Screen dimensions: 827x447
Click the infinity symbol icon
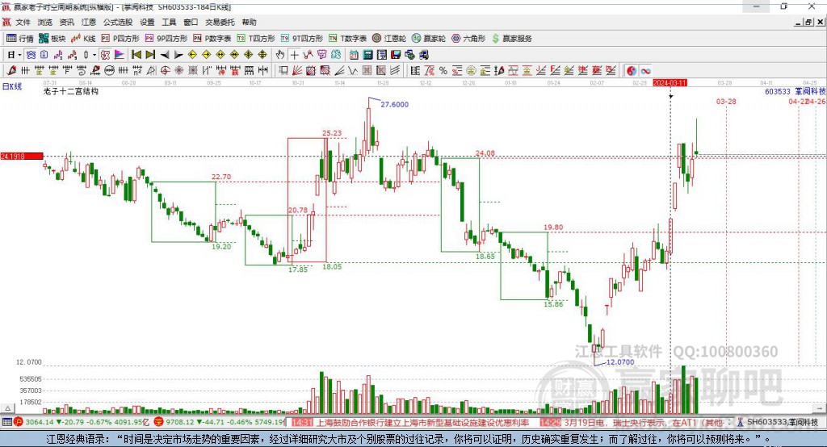tap(645, 71)
